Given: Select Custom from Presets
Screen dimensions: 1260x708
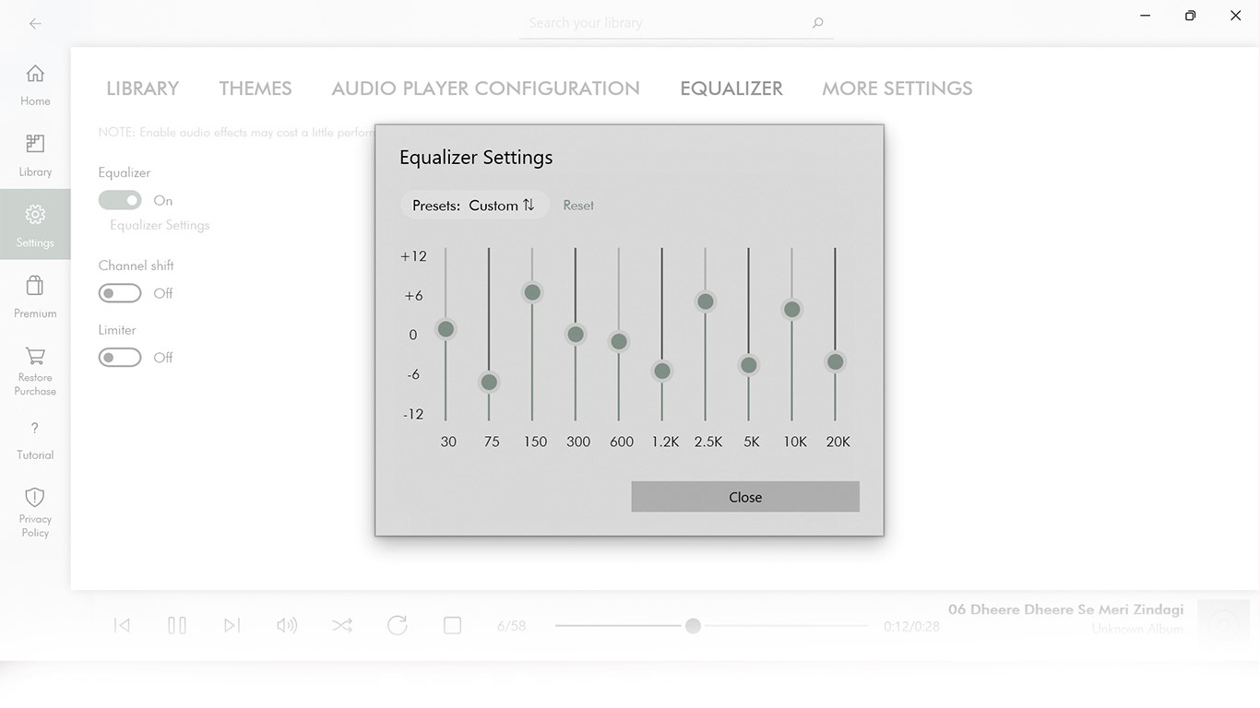Looking at the screenshot, I should 495,205.
